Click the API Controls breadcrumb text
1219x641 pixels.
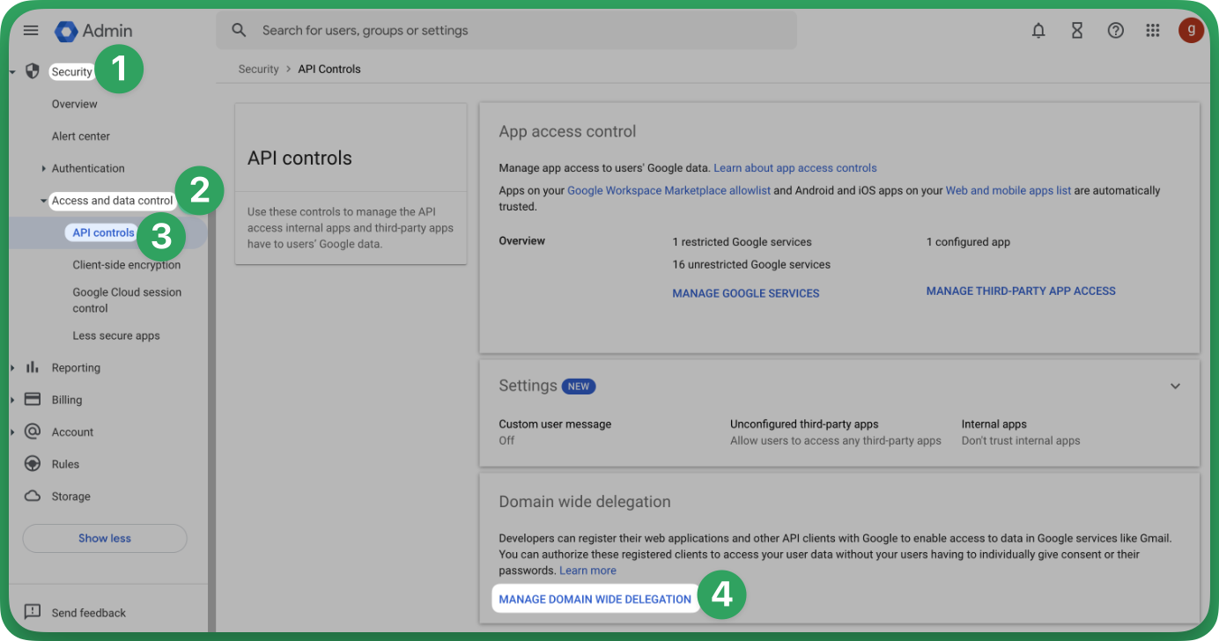(x=329, y=69)
